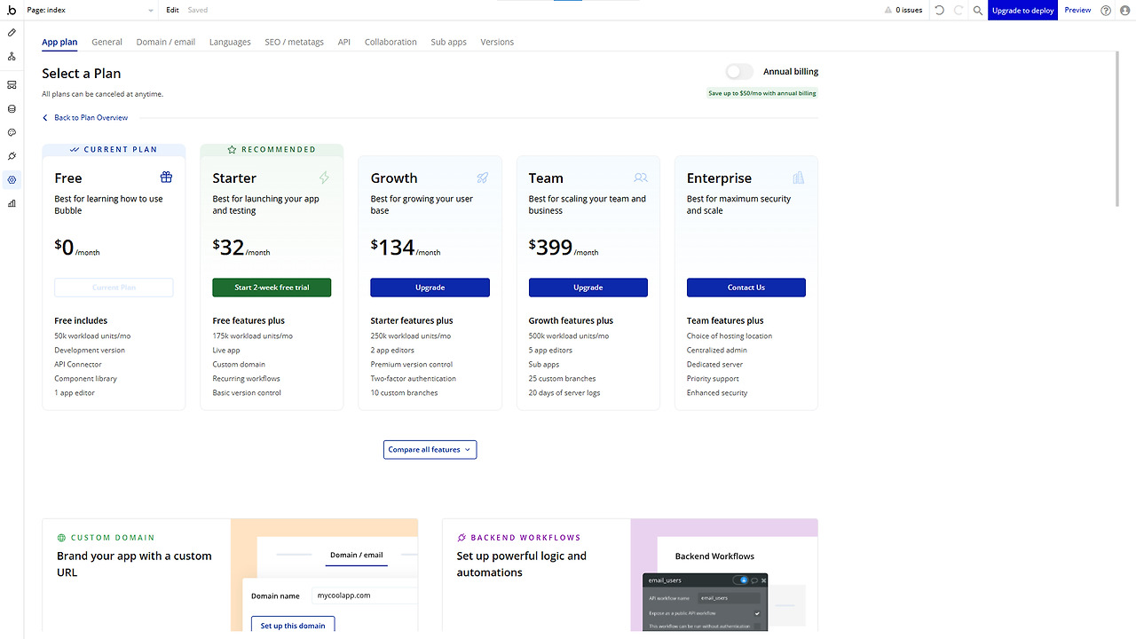
Task: Expand the Compare all features dropdown
Action: [430, 450]
